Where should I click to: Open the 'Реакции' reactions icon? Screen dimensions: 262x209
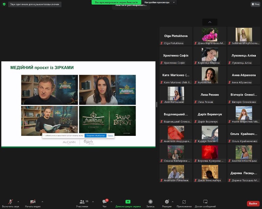167,201
